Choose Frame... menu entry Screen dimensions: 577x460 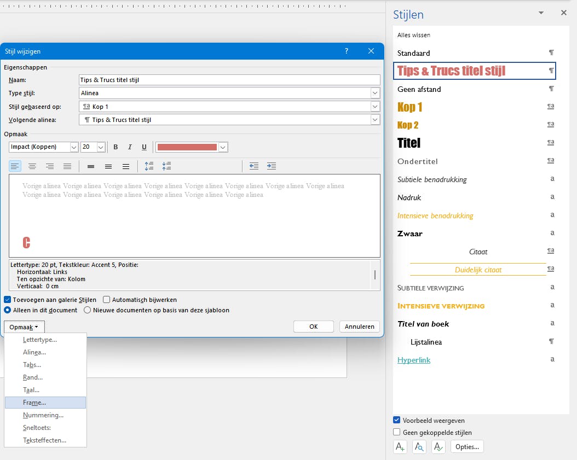(45, 403)
